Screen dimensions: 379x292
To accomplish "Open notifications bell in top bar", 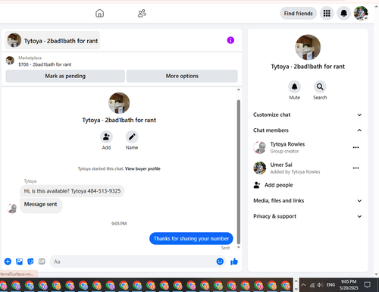I will 343,13.
